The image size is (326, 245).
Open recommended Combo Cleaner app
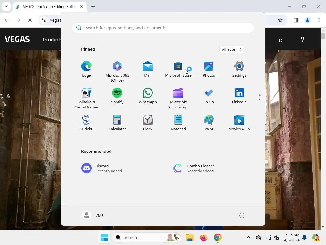[x=194, y=168]
